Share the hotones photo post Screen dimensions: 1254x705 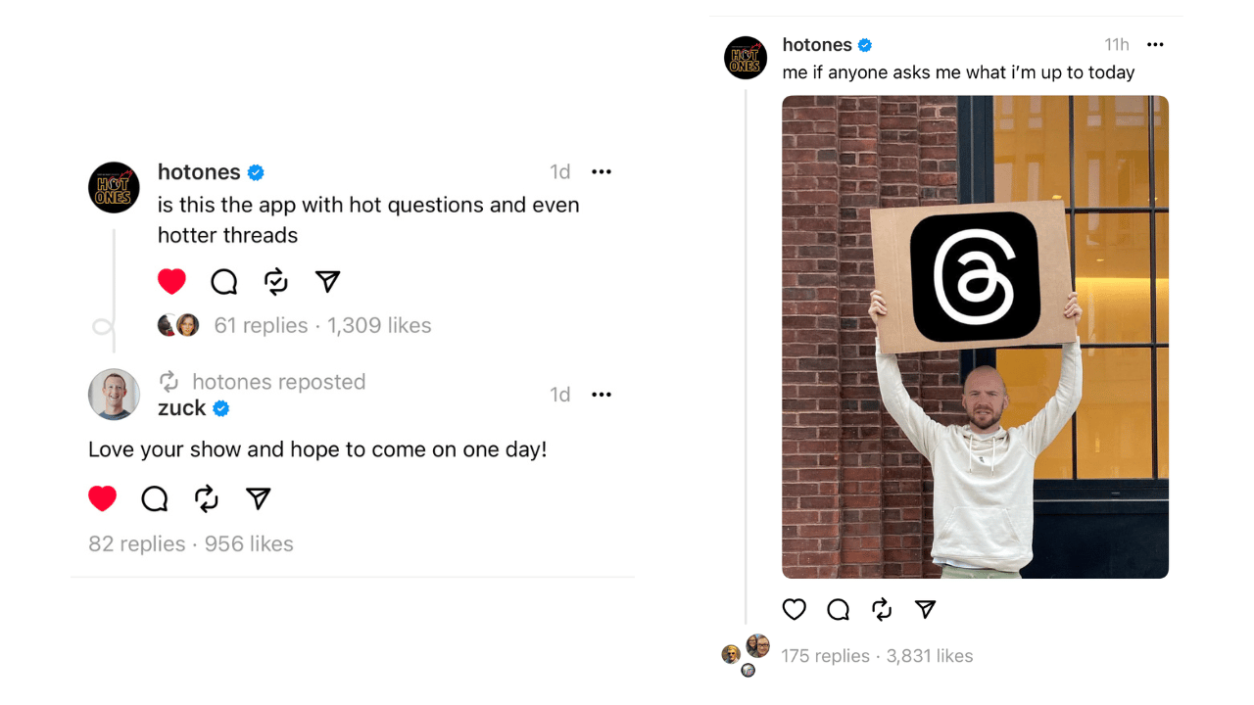[x=926, y=610]
